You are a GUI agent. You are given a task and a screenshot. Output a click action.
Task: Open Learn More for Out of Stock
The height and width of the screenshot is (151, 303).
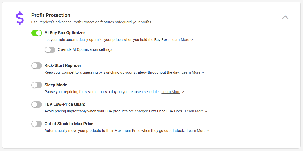196,131
